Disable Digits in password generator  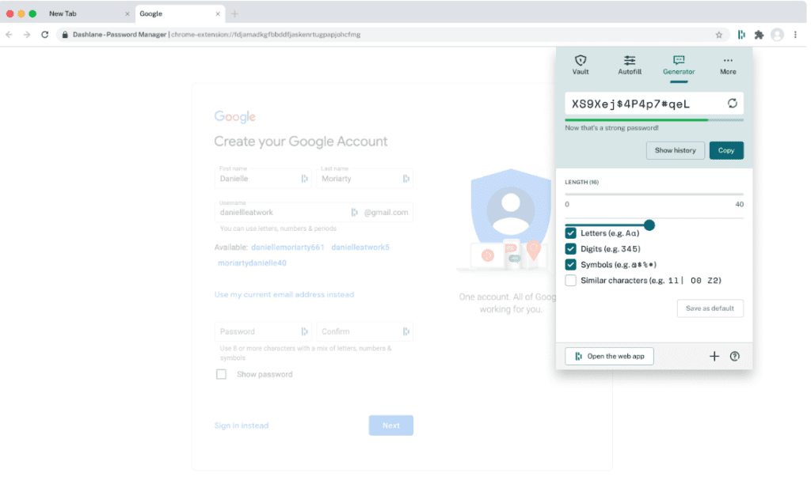(x=572, y=248)
